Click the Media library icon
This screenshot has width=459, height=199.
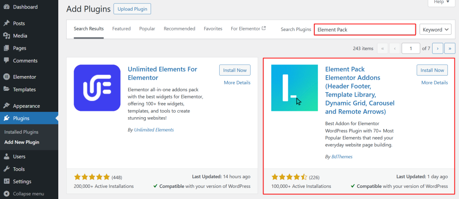tap(6, 36)
